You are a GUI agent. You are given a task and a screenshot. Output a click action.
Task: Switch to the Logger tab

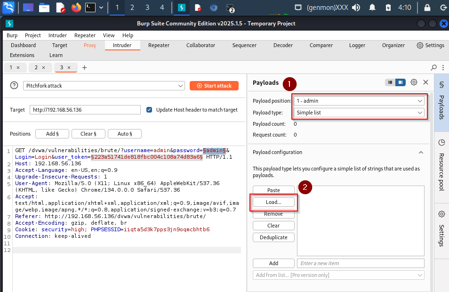click(357, 45)
